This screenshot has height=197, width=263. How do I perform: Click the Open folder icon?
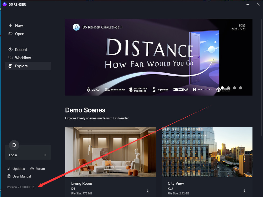pos(11,34)
